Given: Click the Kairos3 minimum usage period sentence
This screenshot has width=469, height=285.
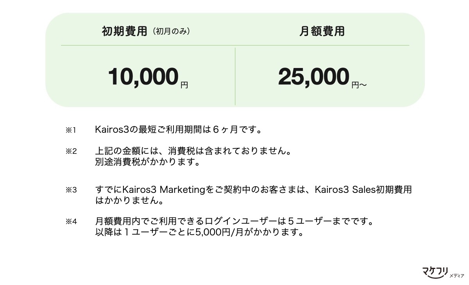Looking at the screenshot, I should click(179, 130).
